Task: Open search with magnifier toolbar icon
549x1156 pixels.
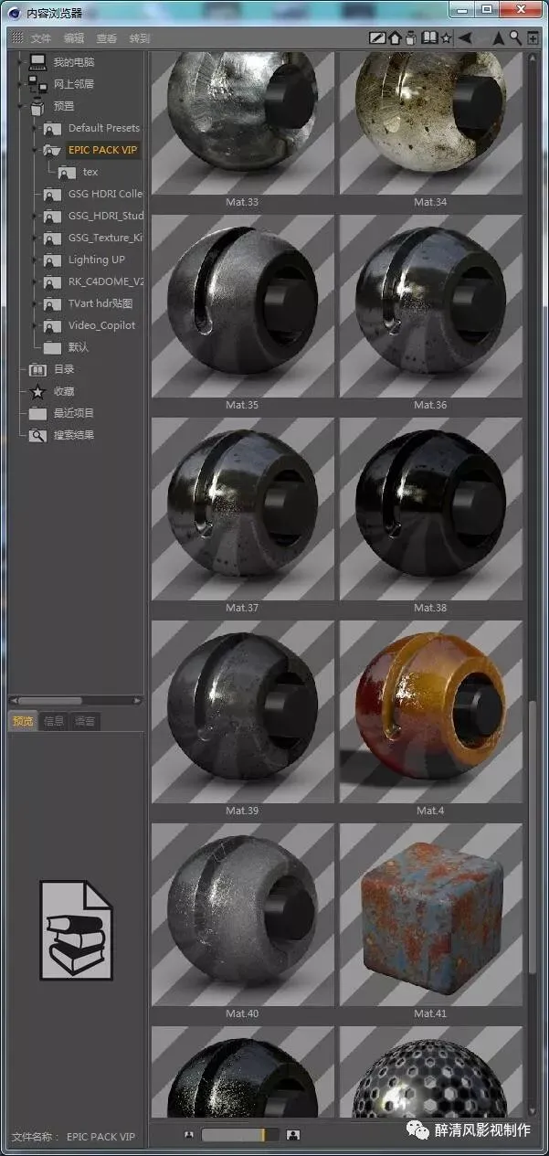Action: (x=516, y=38)
